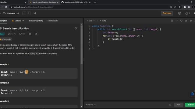Add problem to favorites star
The width and height of the screenshot is (195, 109).
(30, 34)
